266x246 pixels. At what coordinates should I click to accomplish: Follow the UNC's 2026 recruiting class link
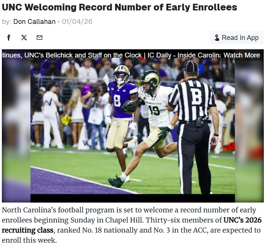[x=132, y=225]
